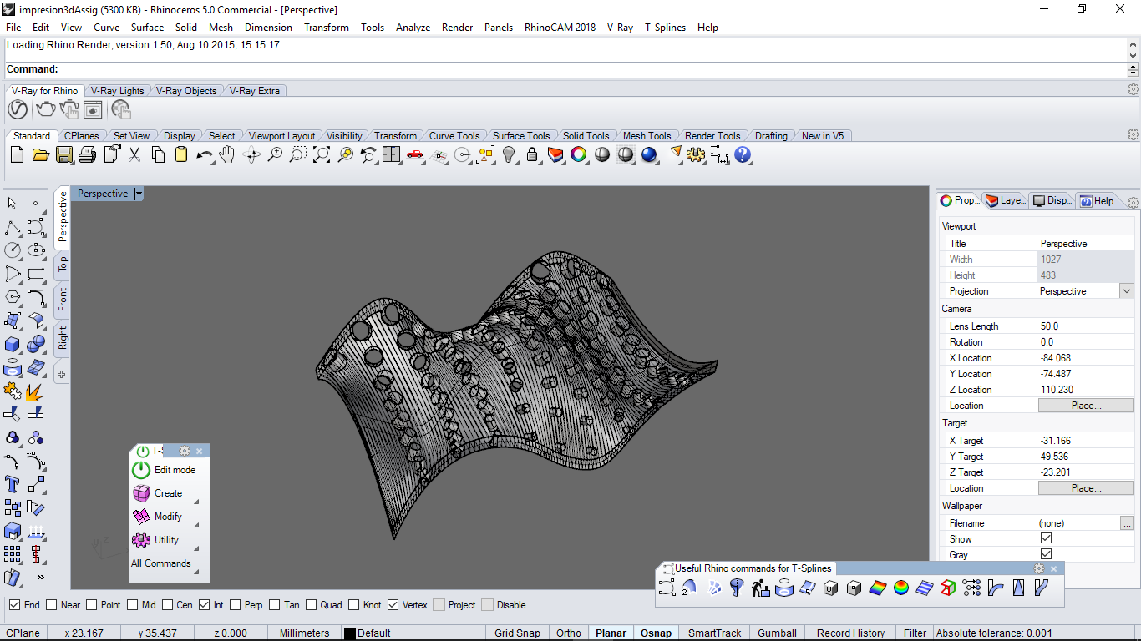The image size is (1141, 641).
Task: Click the blue question mark Help icon
Action: pos(743,154)
